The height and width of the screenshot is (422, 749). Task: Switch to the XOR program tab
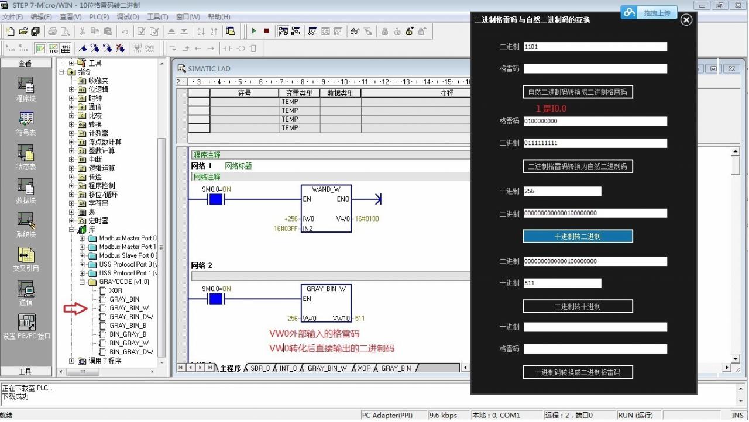point(364,368)
